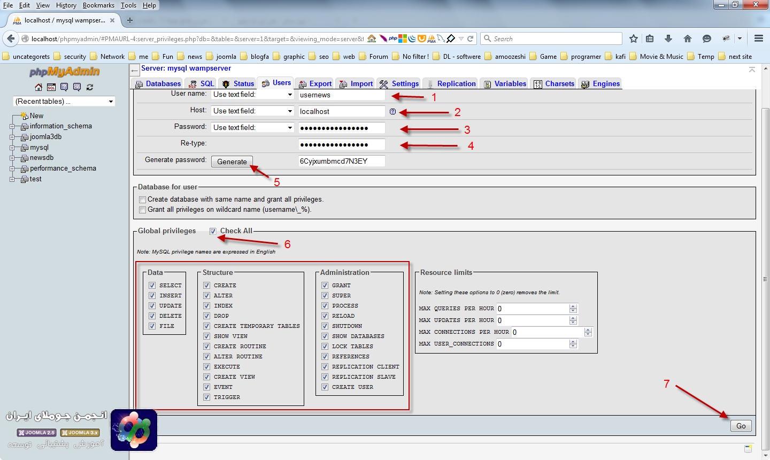Increase MAX QUERIES PER HOUR stepper
Viewport: 770px width, 460px height.
pyautogui.click(x=573, y=306)
